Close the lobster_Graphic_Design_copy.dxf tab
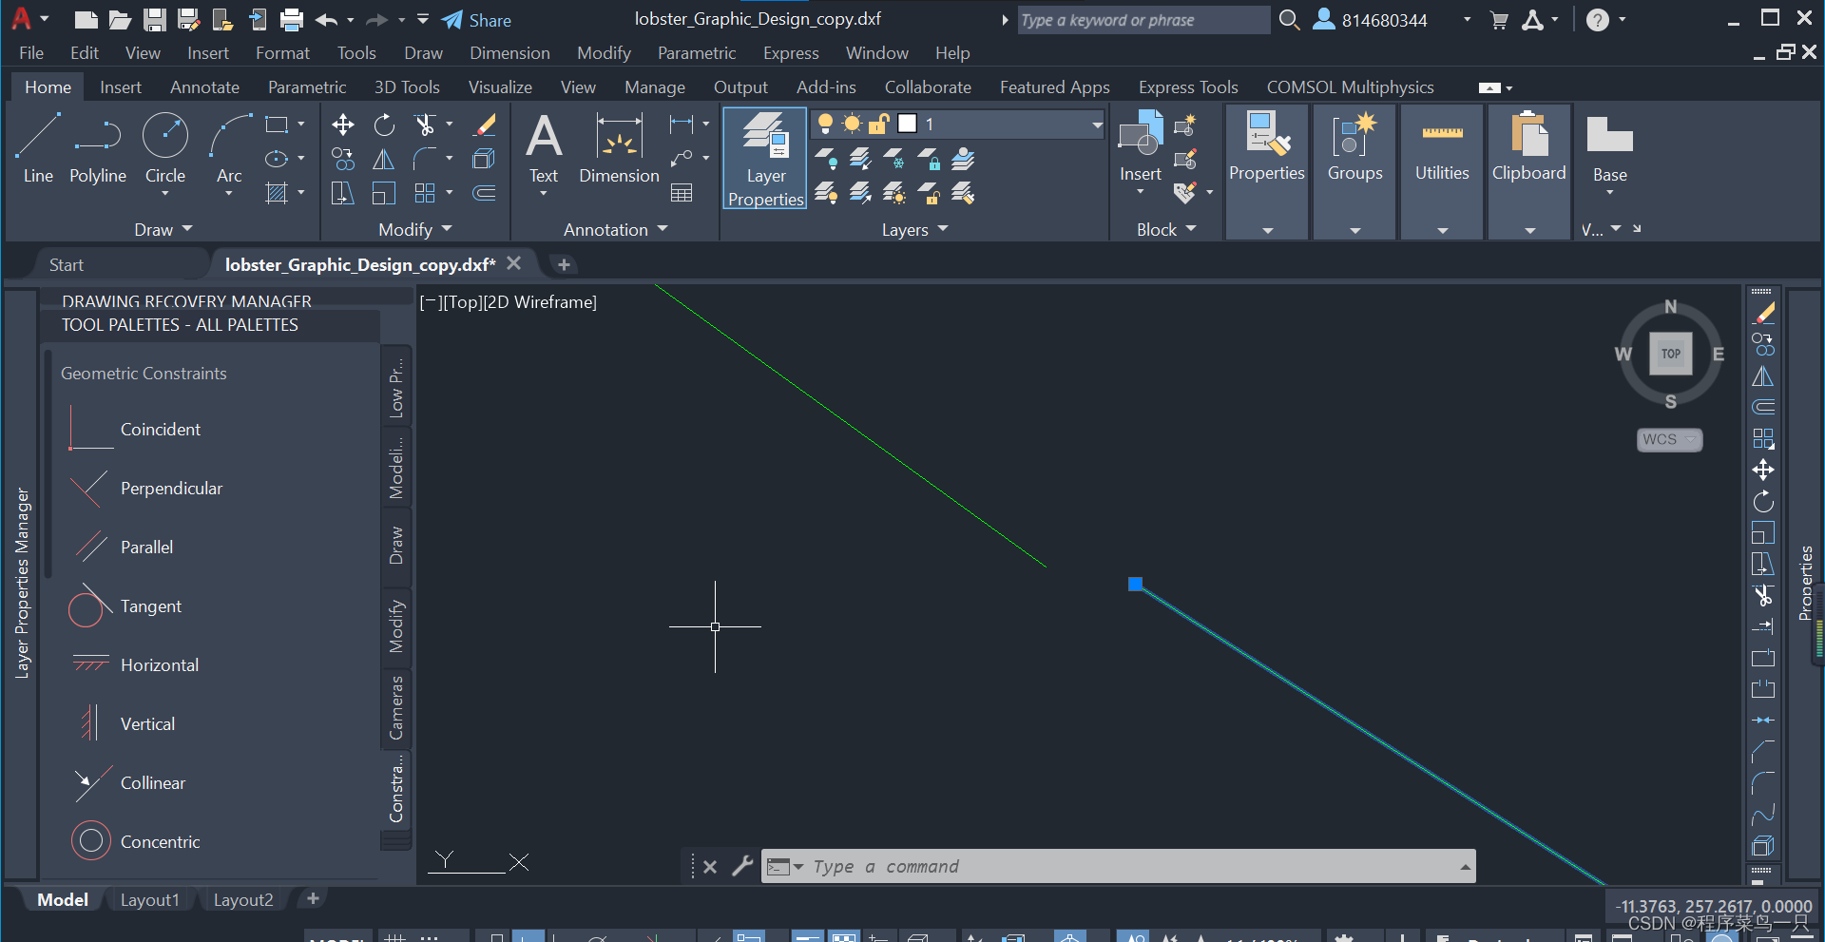1825x942 pixels. [514, 263]
